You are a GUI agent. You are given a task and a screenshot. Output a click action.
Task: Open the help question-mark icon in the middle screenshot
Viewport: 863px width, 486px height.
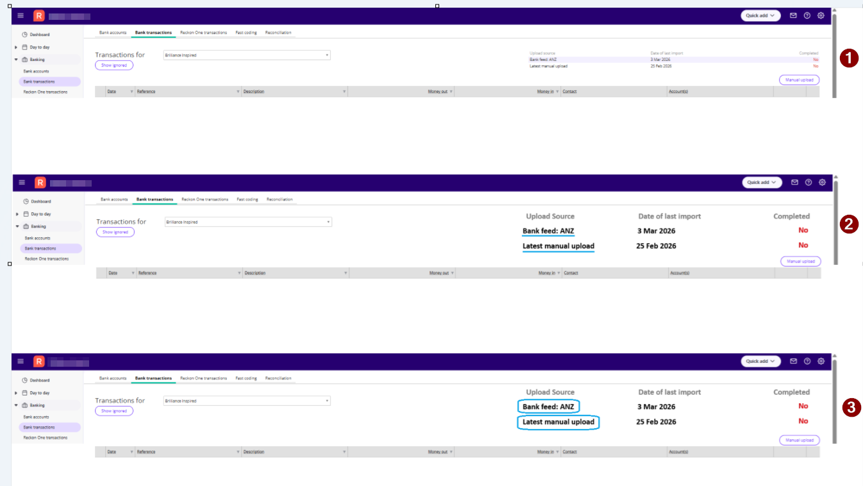coord(809,182)
